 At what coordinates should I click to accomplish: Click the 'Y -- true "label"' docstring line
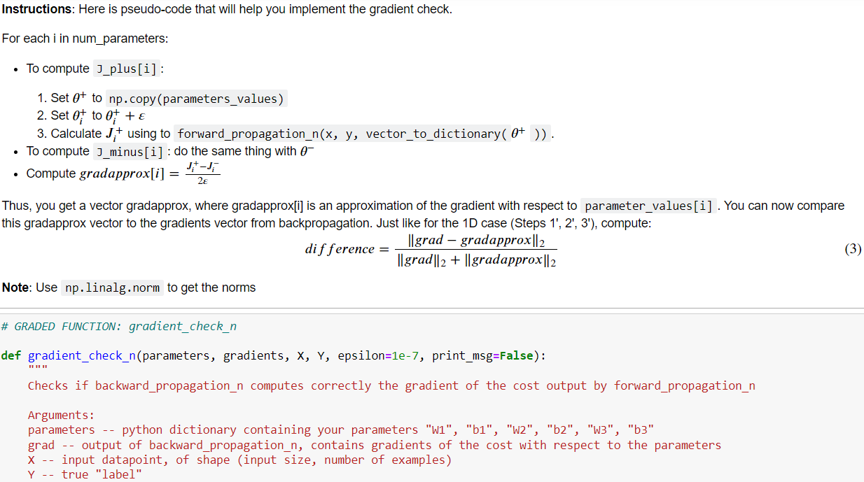coord(85,474)
